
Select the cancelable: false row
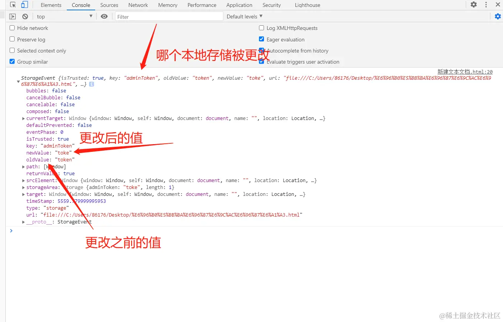(50, 105)
